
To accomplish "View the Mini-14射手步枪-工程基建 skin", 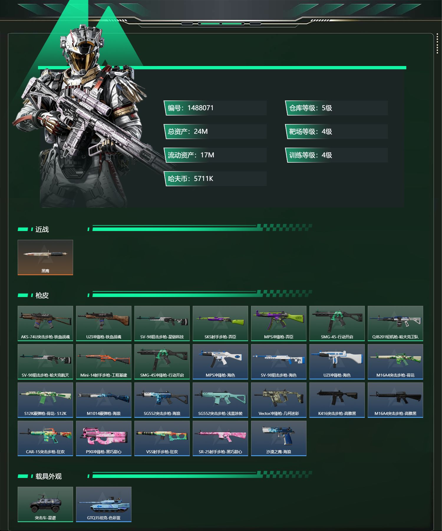I will click(104, 362).
